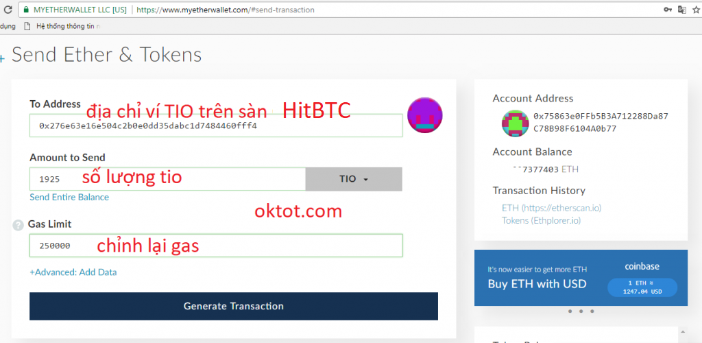Click the Coinbase Buy ETH with USD banner
Image resolution: width=702 pixels, height=343 pixels.
(581, 278)
